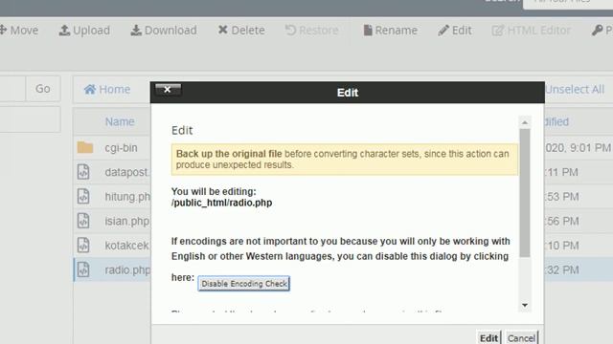613x344 pixels.
Task: Sort files by Name column
Action: pos(120,121)
